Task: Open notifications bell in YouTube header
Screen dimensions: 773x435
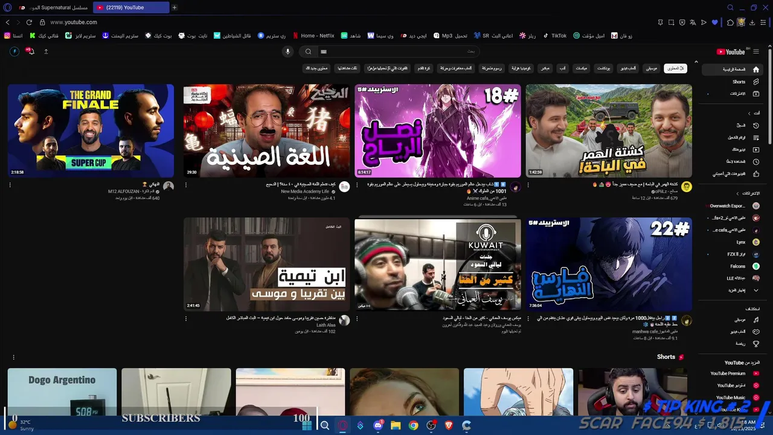Action: [30, 51]
